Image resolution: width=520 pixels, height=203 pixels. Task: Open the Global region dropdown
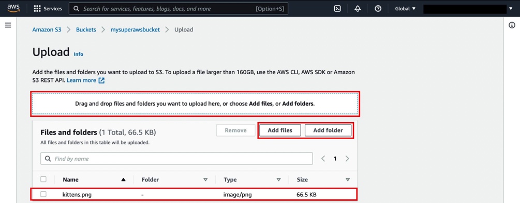405,9
